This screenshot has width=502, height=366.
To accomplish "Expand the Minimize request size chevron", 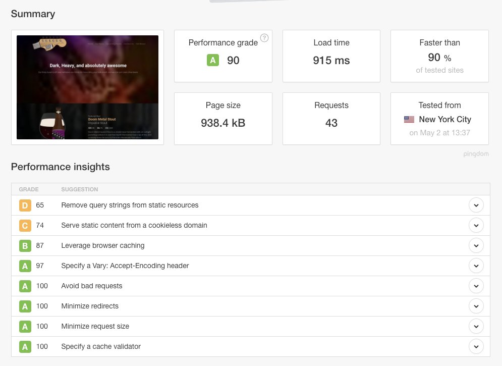I will [476, 327].
